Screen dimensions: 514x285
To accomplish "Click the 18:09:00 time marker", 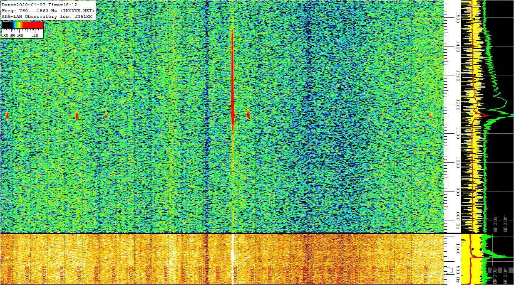I will point(236,274).
